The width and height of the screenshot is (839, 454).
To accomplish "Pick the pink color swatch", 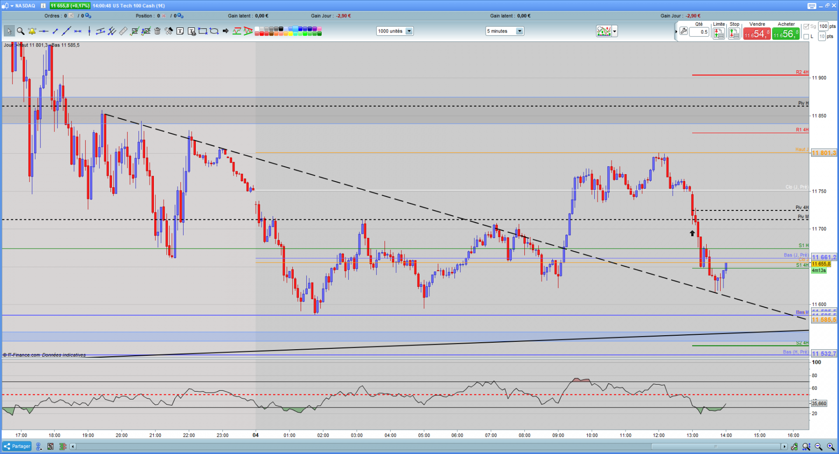I will (x=319, y=29).
